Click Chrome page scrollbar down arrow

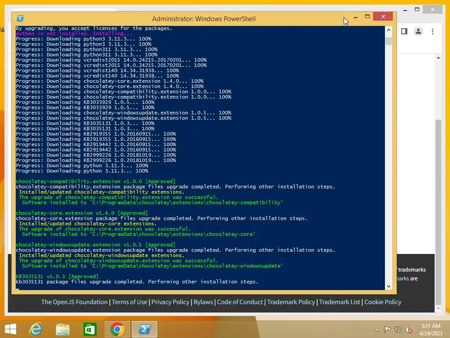pyautogui.click(x=438, y=309)
